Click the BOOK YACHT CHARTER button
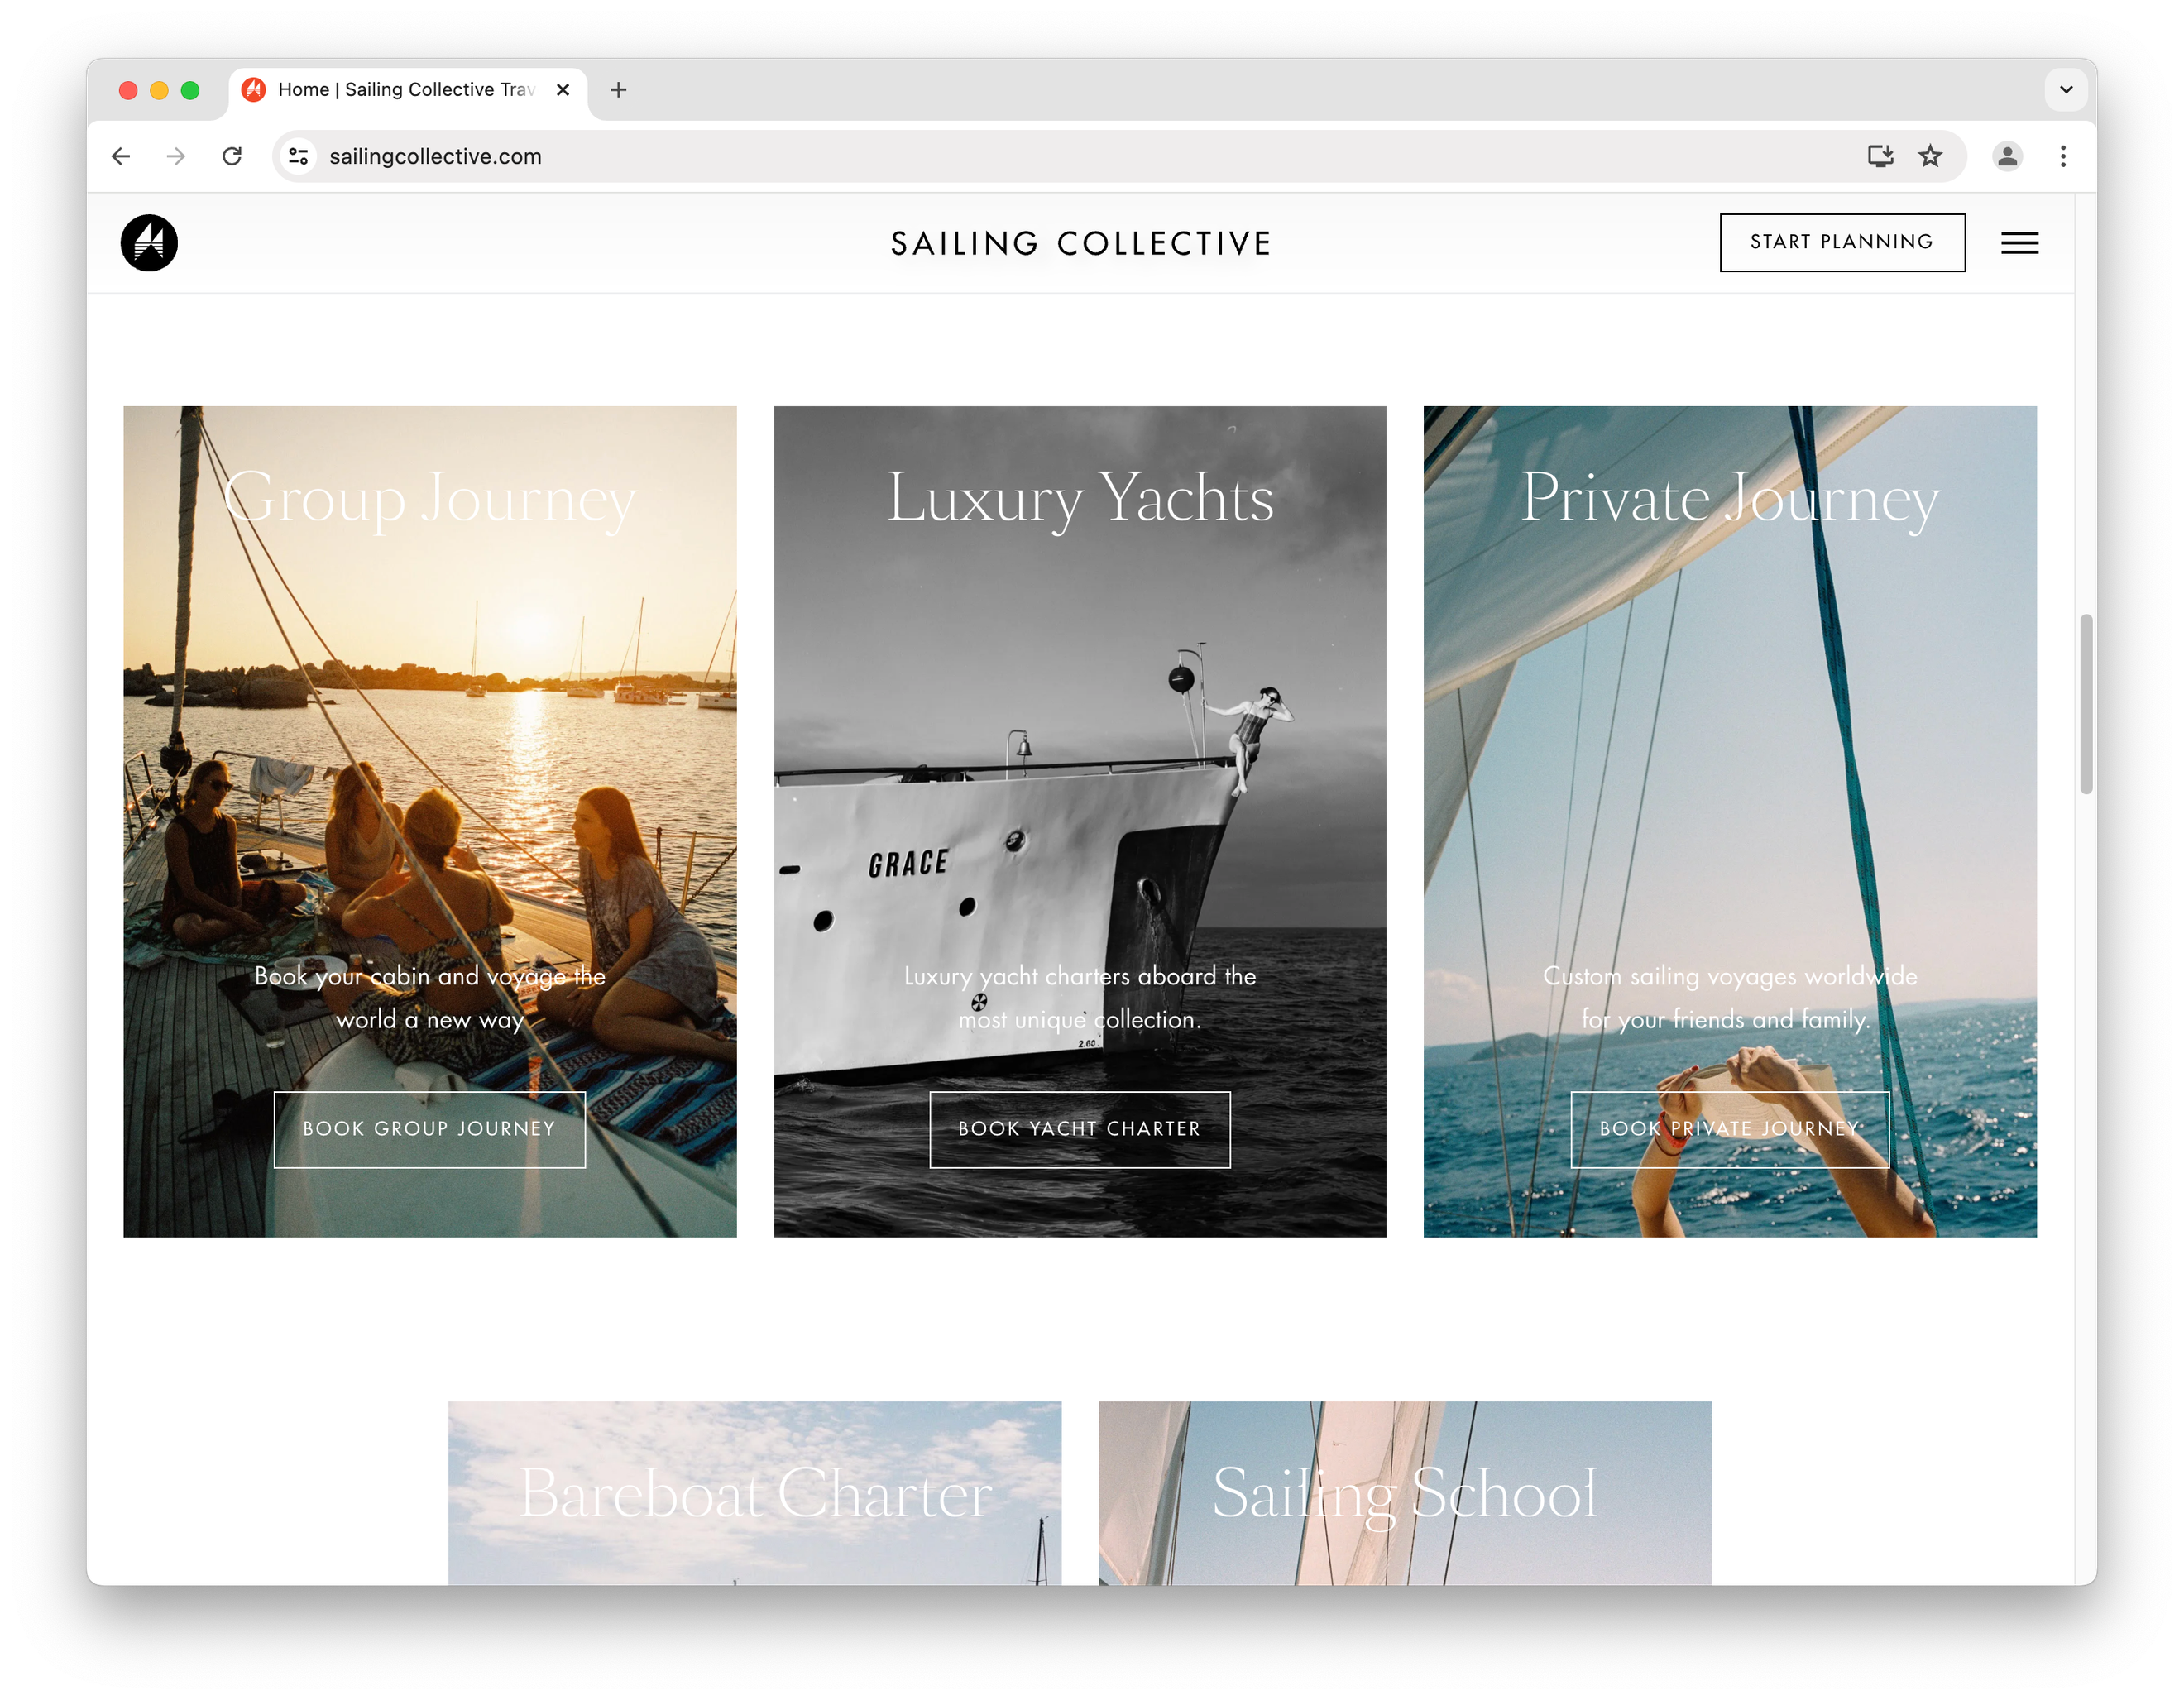The image size is (2184, 1700). [1079, 1129]
